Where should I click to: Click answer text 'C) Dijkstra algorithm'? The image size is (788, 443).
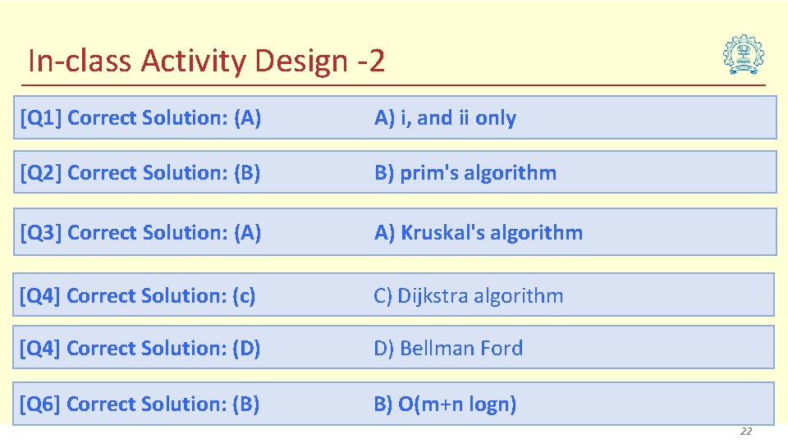coord(469,296)
